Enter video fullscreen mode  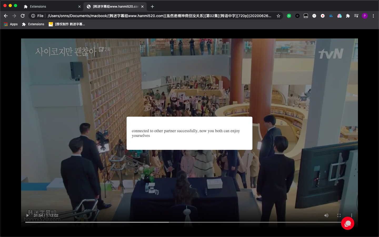point(339,215)
